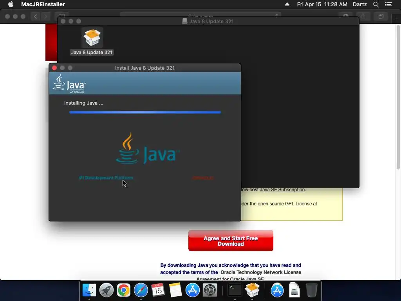Viewport: 401px width, 301px height.
Task: Open the second App Store icon in Dock
Action: tap(277, 290)
